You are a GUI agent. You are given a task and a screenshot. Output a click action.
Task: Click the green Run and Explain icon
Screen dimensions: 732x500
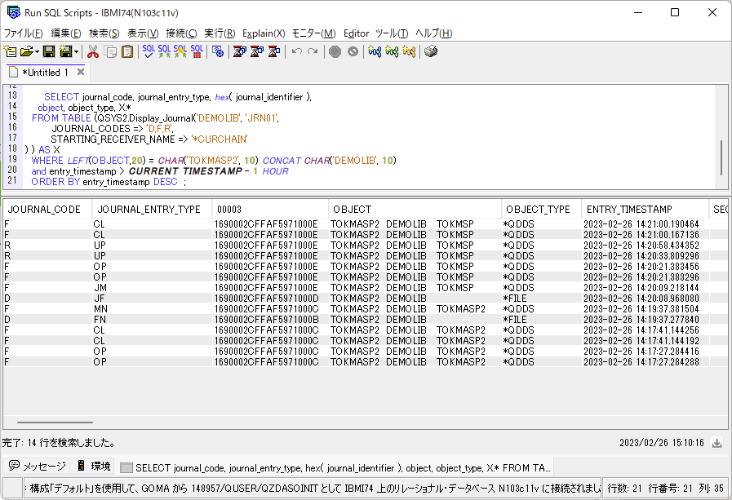click(392, 51)
